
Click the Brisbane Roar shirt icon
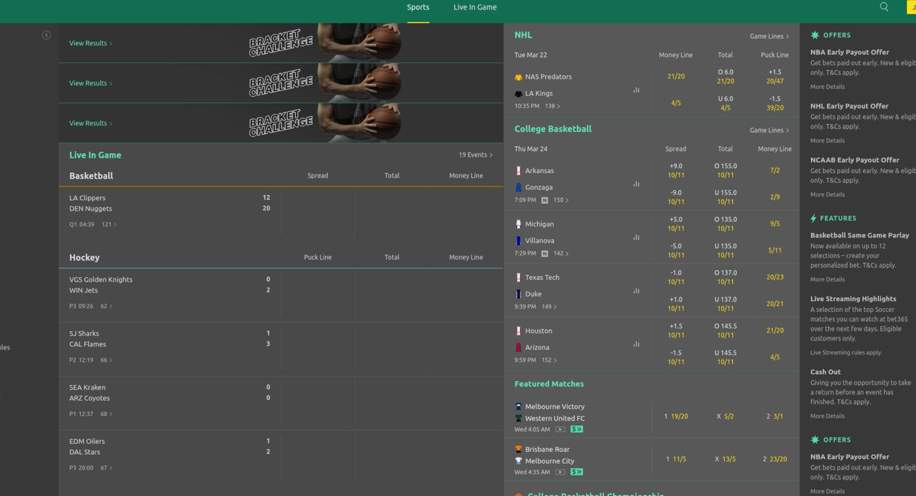[x=519, y=449]
